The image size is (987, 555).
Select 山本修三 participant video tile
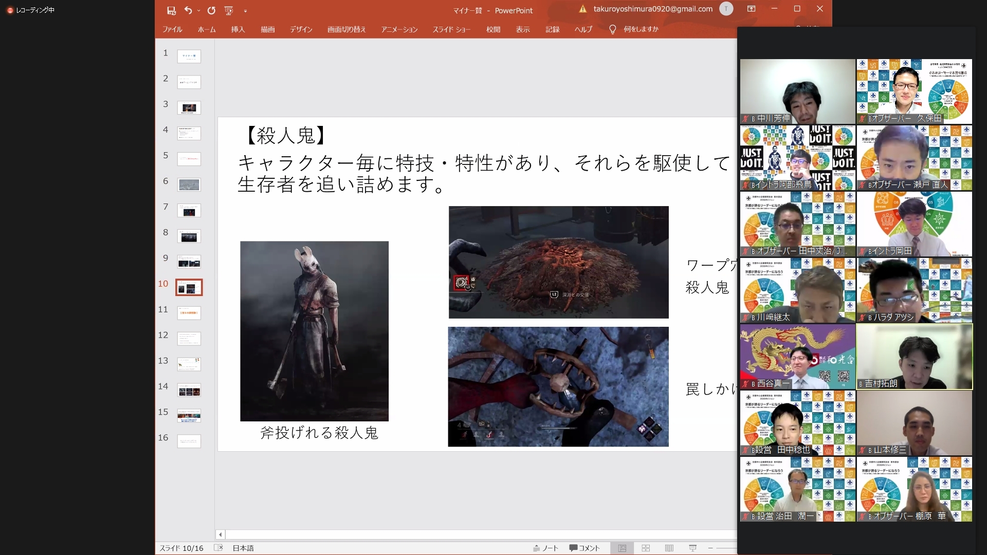point(915,423)
